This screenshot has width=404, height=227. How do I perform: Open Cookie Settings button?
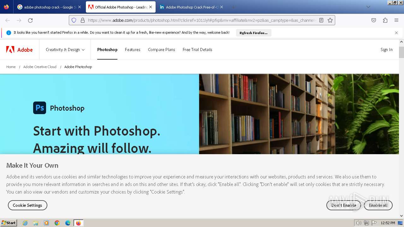(27, 205)
